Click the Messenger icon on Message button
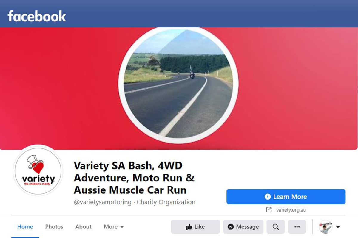Viewport: 358px width, 238px height. 231,227
